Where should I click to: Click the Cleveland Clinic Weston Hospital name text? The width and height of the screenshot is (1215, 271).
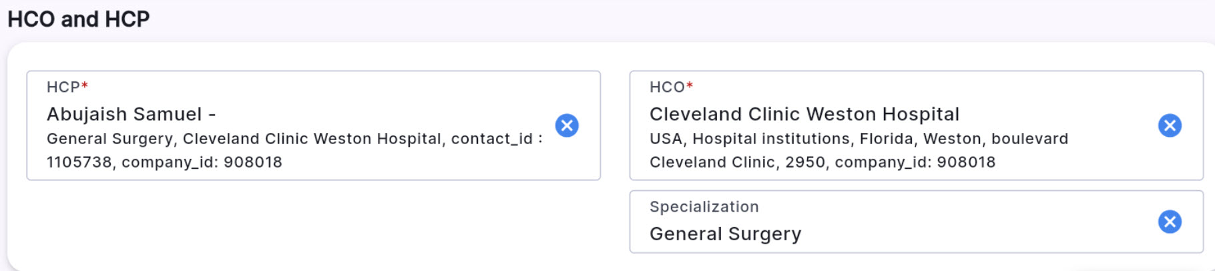804,114
